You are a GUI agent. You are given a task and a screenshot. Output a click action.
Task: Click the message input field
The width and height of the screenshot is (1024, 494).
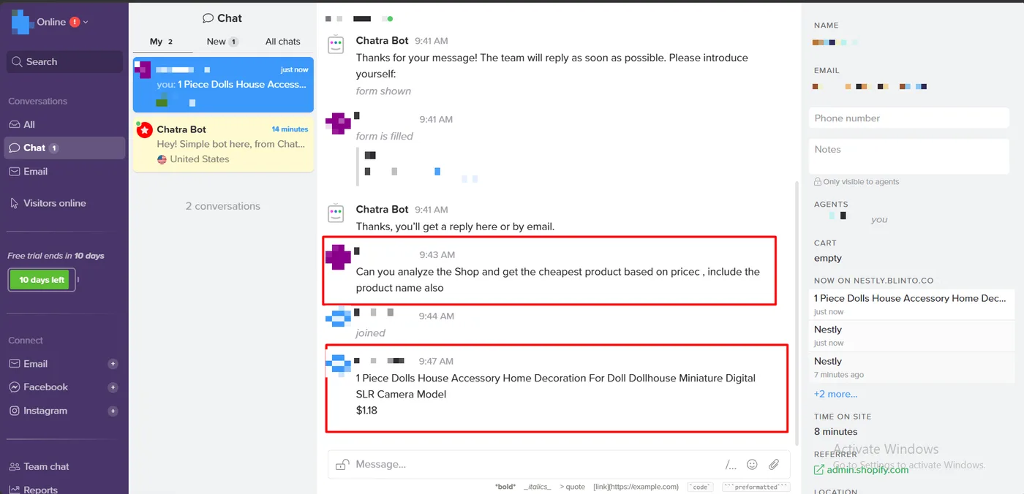point(538,464)
